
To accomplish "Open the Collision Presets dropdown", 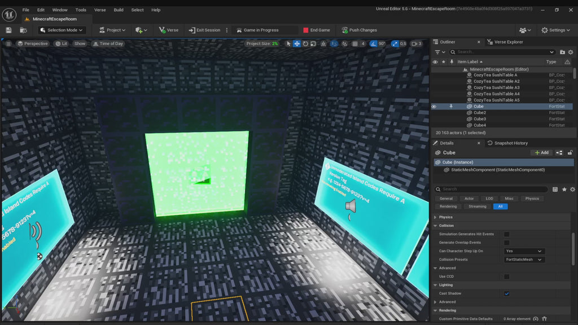I will coord(524,260).
